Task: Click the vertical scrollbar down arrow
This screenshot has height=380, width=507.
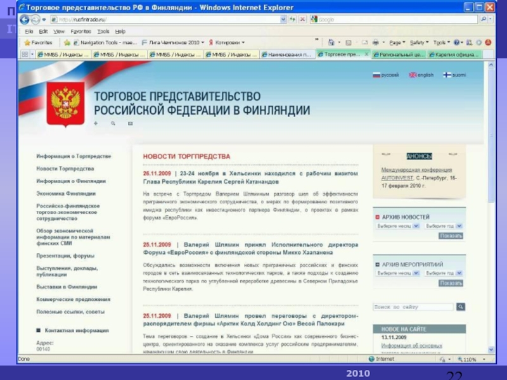Action: (491, 350)
